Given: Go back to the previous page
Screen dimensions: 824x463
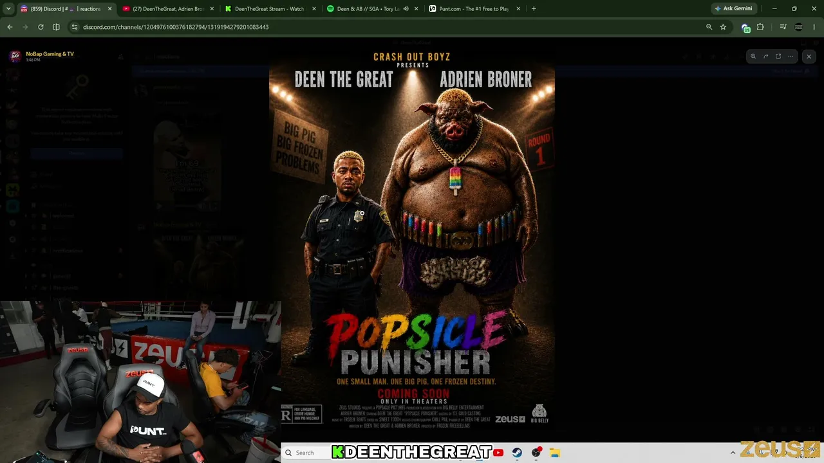Looking at the screenshot, I should [10, 27].
